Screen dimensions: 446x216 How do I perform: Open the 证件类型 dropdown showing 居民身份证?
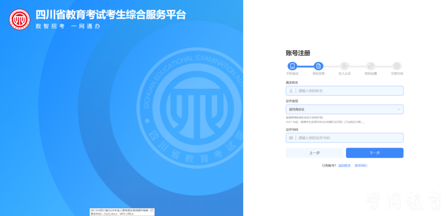[x=344, y=109]
